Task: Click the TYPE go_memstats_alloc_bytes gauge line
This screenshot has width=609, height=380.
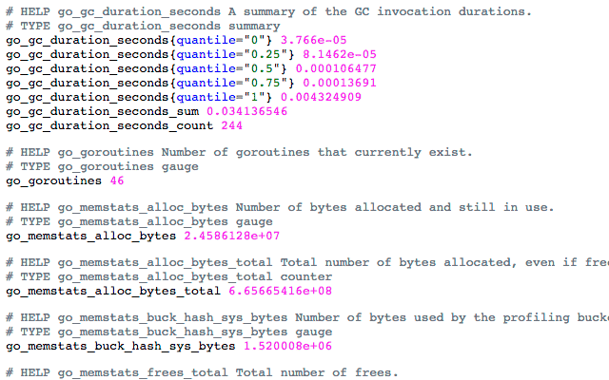Action: pyautogui.click(x=140, y=221)
